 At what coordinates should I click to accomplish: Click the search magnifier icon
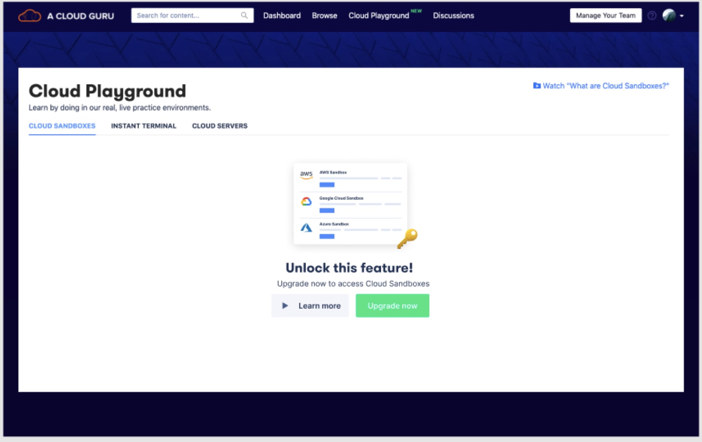click(x=244, y=16)
